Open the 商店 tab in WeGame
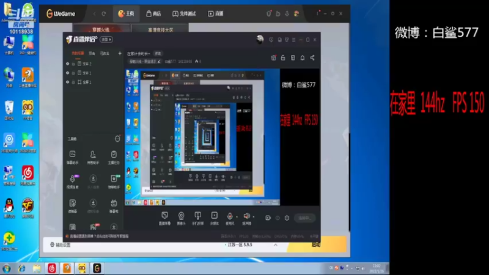489x275 pixels. point(153,13)
